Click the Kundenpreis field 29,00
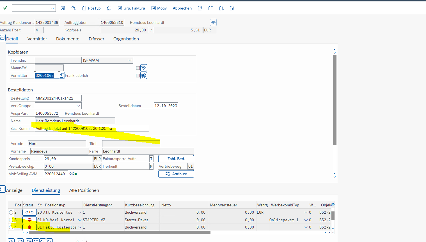The height and width of the screenshot is (242, 426). pyautogui.click(x=68, y=159)
